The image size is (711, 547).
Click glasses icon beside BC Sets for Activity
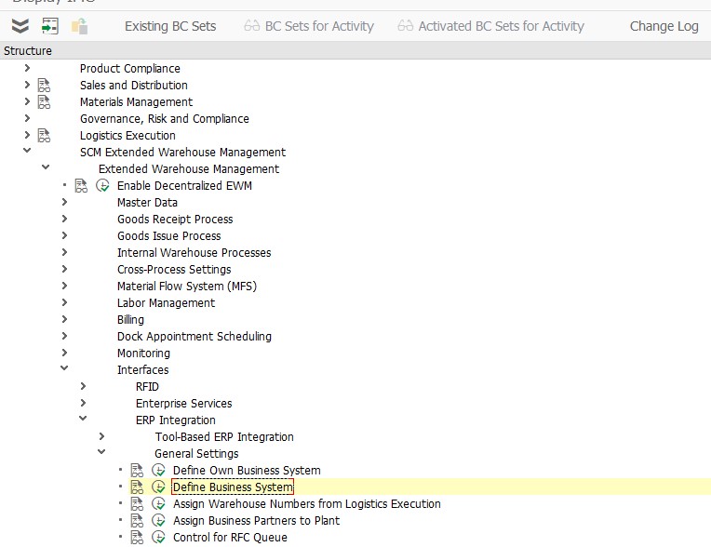tap(251, 26)
